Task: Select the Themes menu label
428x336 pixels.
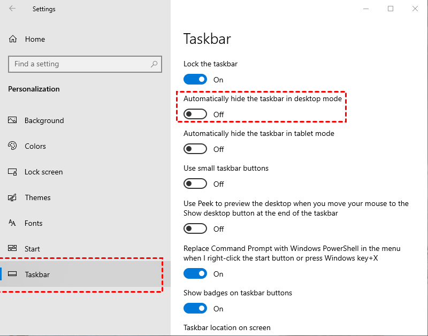Action: click(x=37, y=197)
